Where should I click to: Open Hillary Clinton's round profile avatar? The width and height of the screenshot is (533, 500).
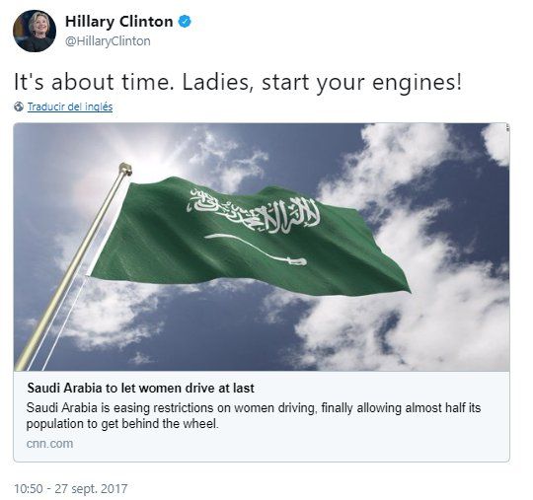pos(35,31)
